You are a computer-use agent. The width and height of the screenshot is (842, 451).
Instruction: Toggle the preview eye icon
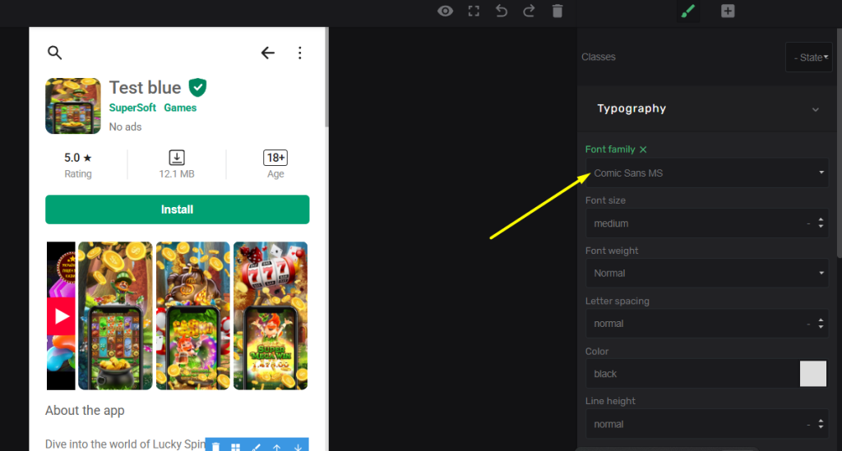(x=445, y=11)
